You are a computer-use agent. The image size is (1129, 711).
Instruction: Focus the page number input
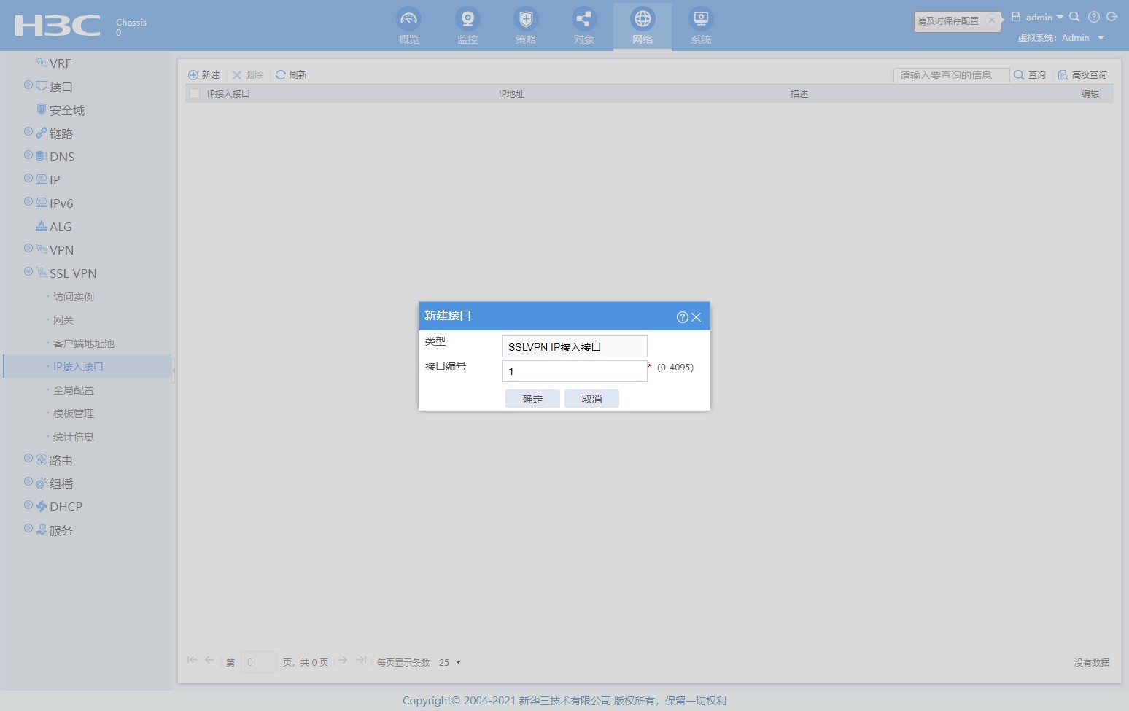pyautogui.click(x=258, y=662)
